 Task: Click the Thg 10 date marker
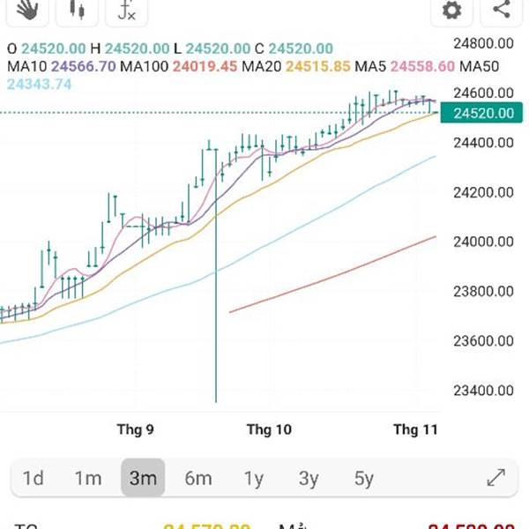click(269, 429)
